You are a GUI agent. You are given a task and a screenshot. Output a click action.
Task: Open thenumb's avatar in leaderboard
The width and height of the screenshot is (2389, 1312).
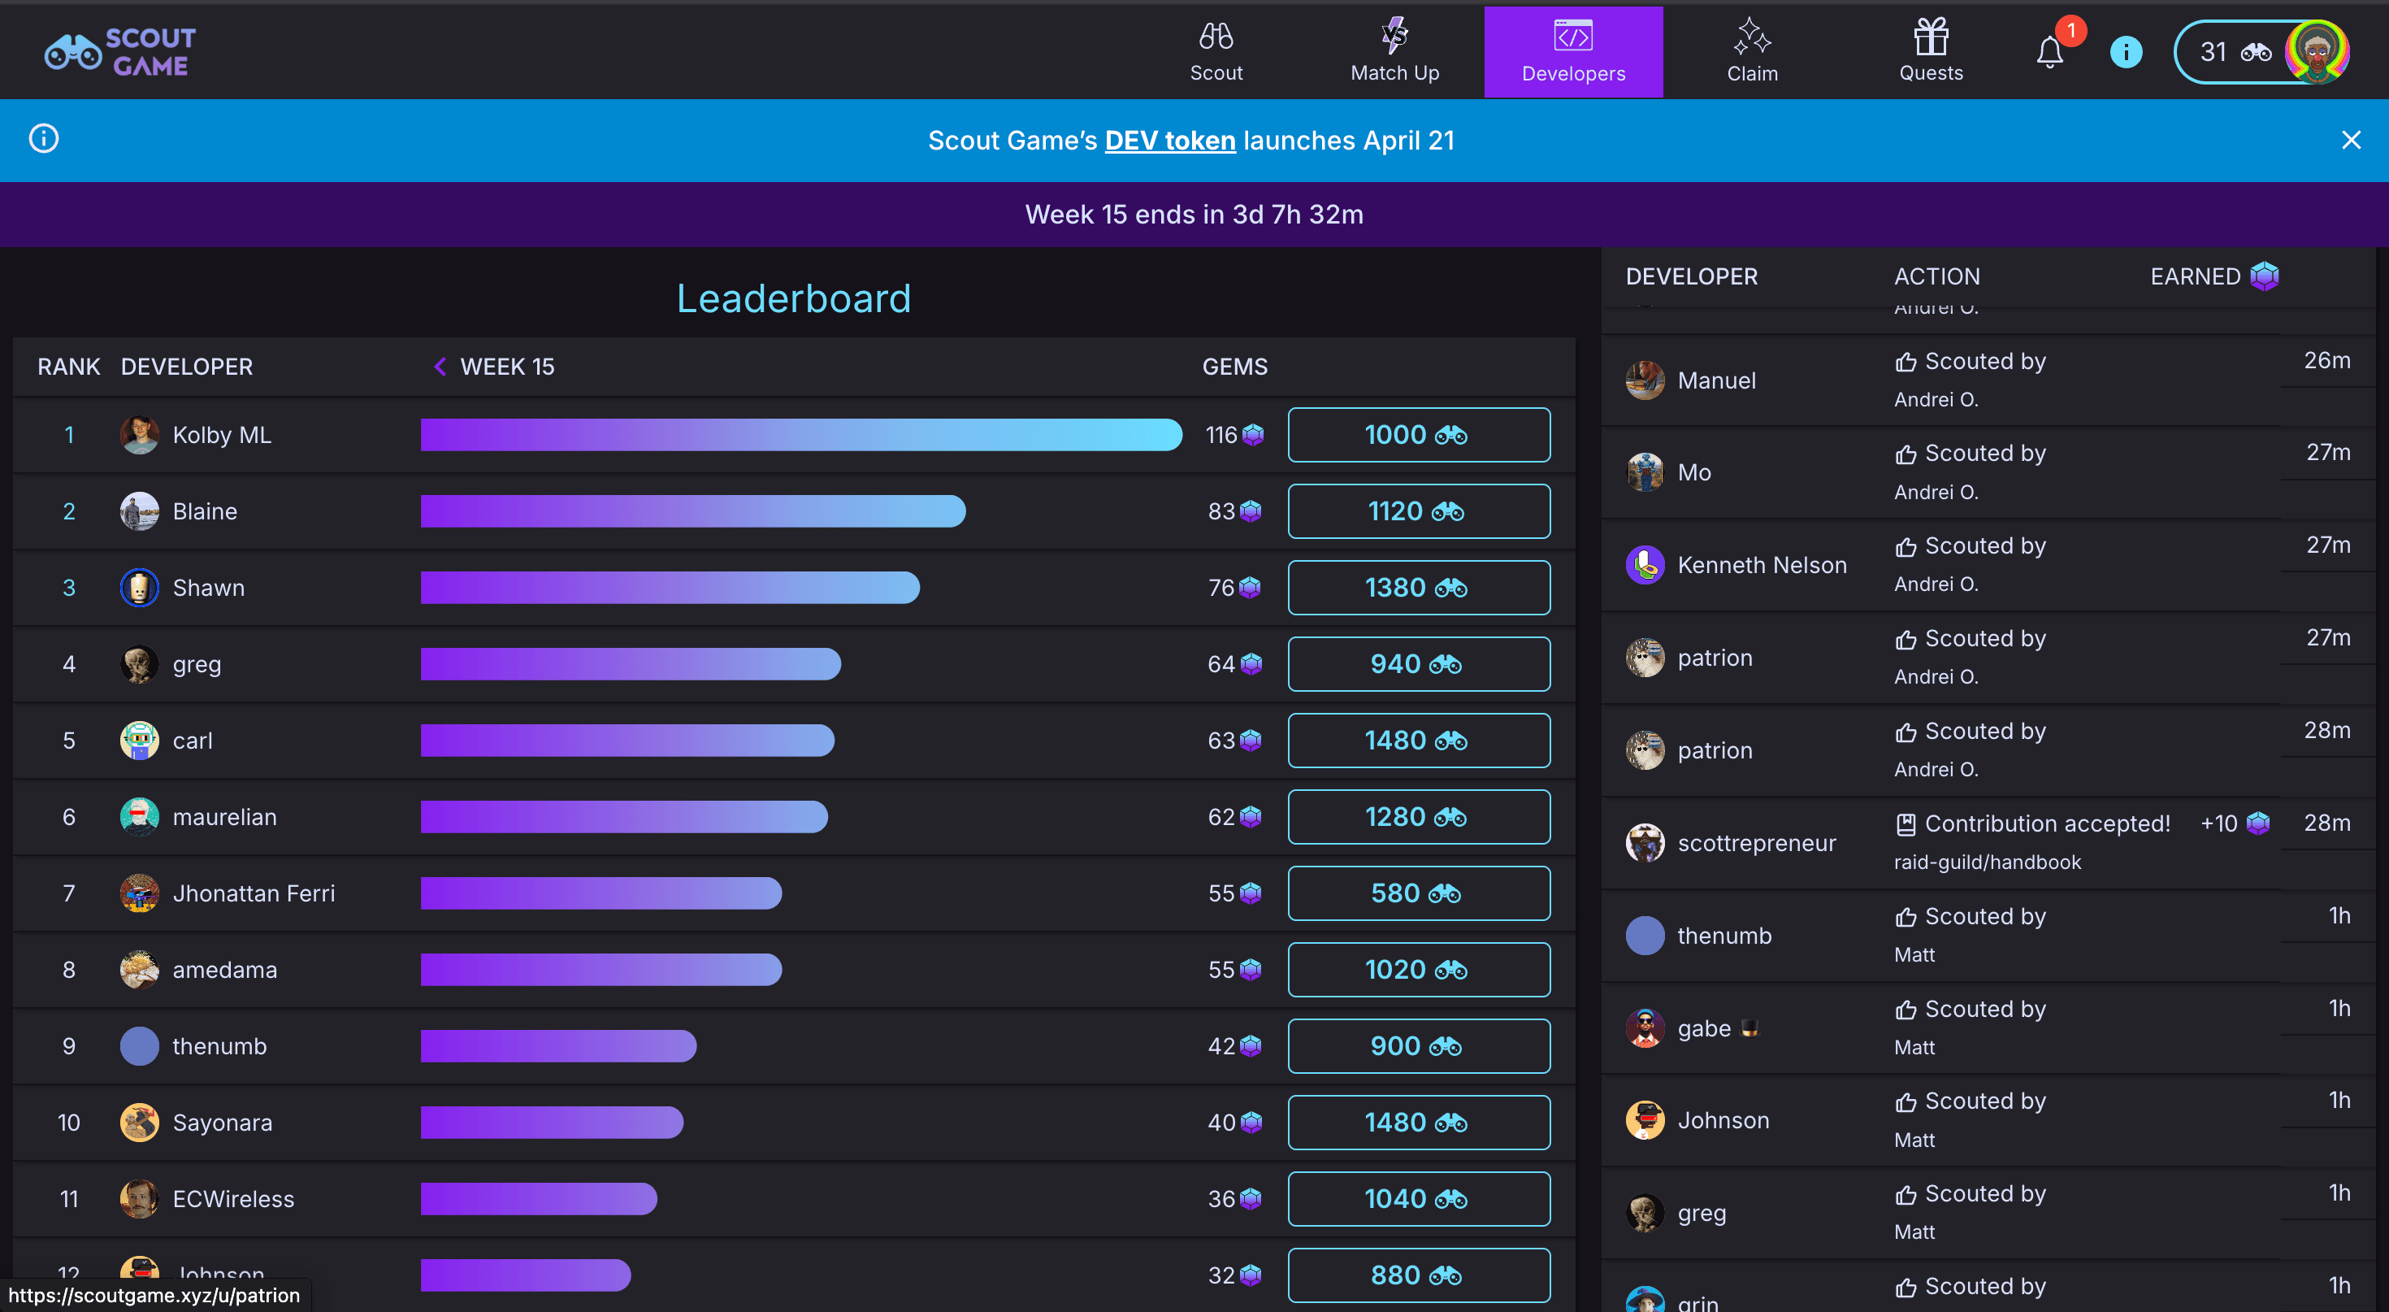point(139,1045)
